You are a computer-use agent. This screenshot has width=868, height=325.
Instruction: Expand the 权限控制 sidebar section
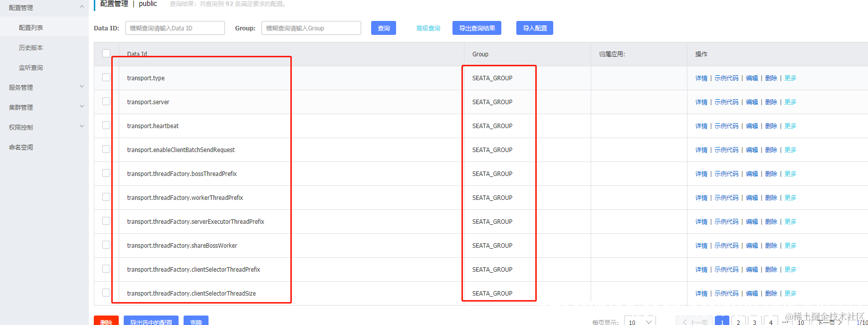44,127
